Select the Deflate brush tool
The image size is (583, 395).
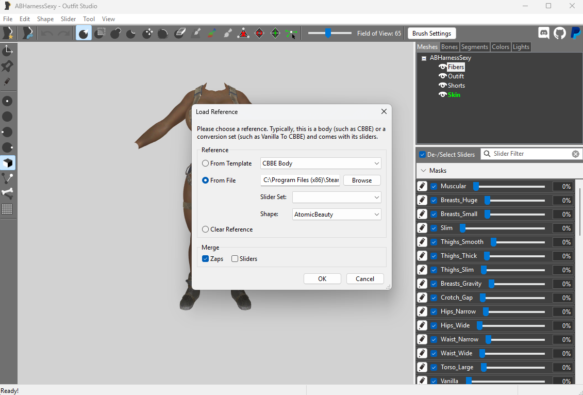coord(131,33)
